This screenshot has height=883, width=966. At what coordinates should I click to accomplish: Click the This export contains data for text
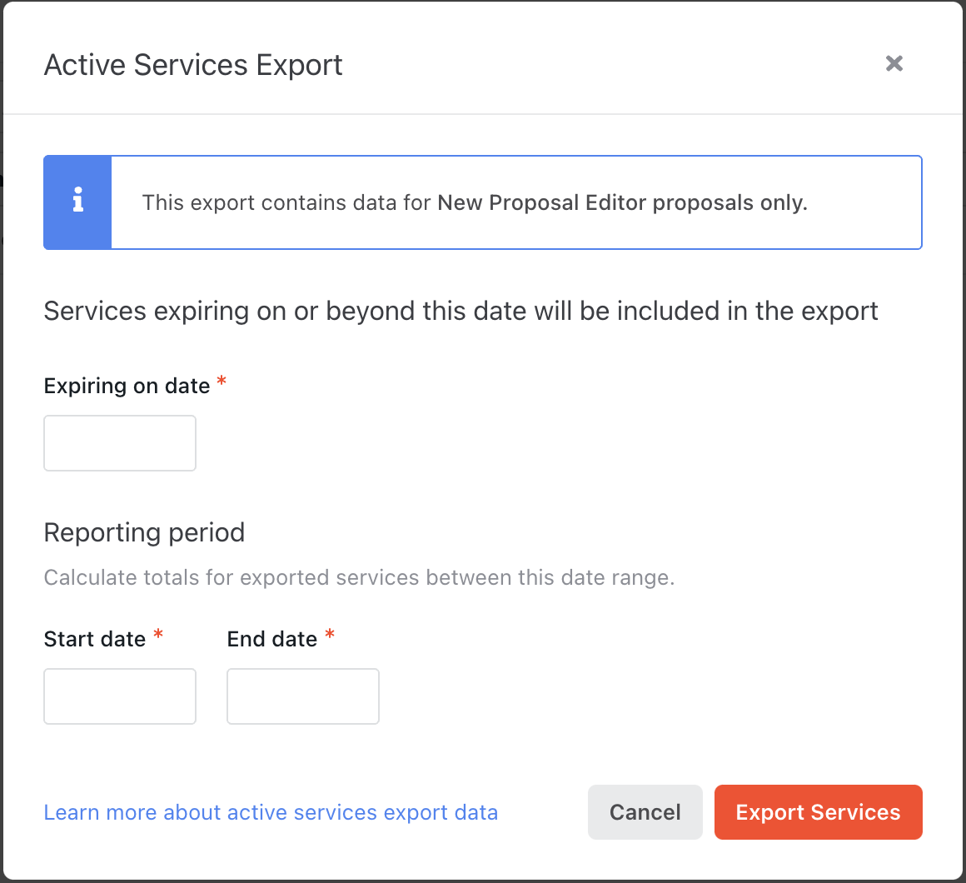pyautogui.click(x=286, y=202)
